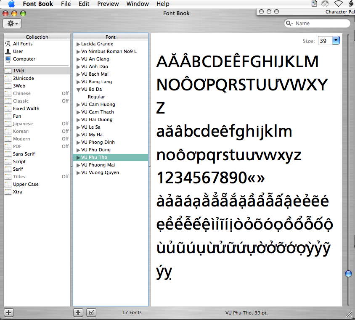The width and height of the screenshot is (355, 320).
Task: Expand the VU Cam Huong font family
Action: pyautogui.click(x=78, y=105)
